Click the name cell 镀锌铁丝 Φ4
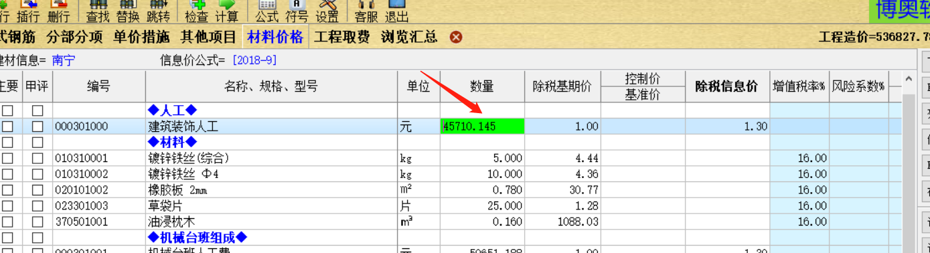Screen dimensions: 930x253 (x=271, y=174)
